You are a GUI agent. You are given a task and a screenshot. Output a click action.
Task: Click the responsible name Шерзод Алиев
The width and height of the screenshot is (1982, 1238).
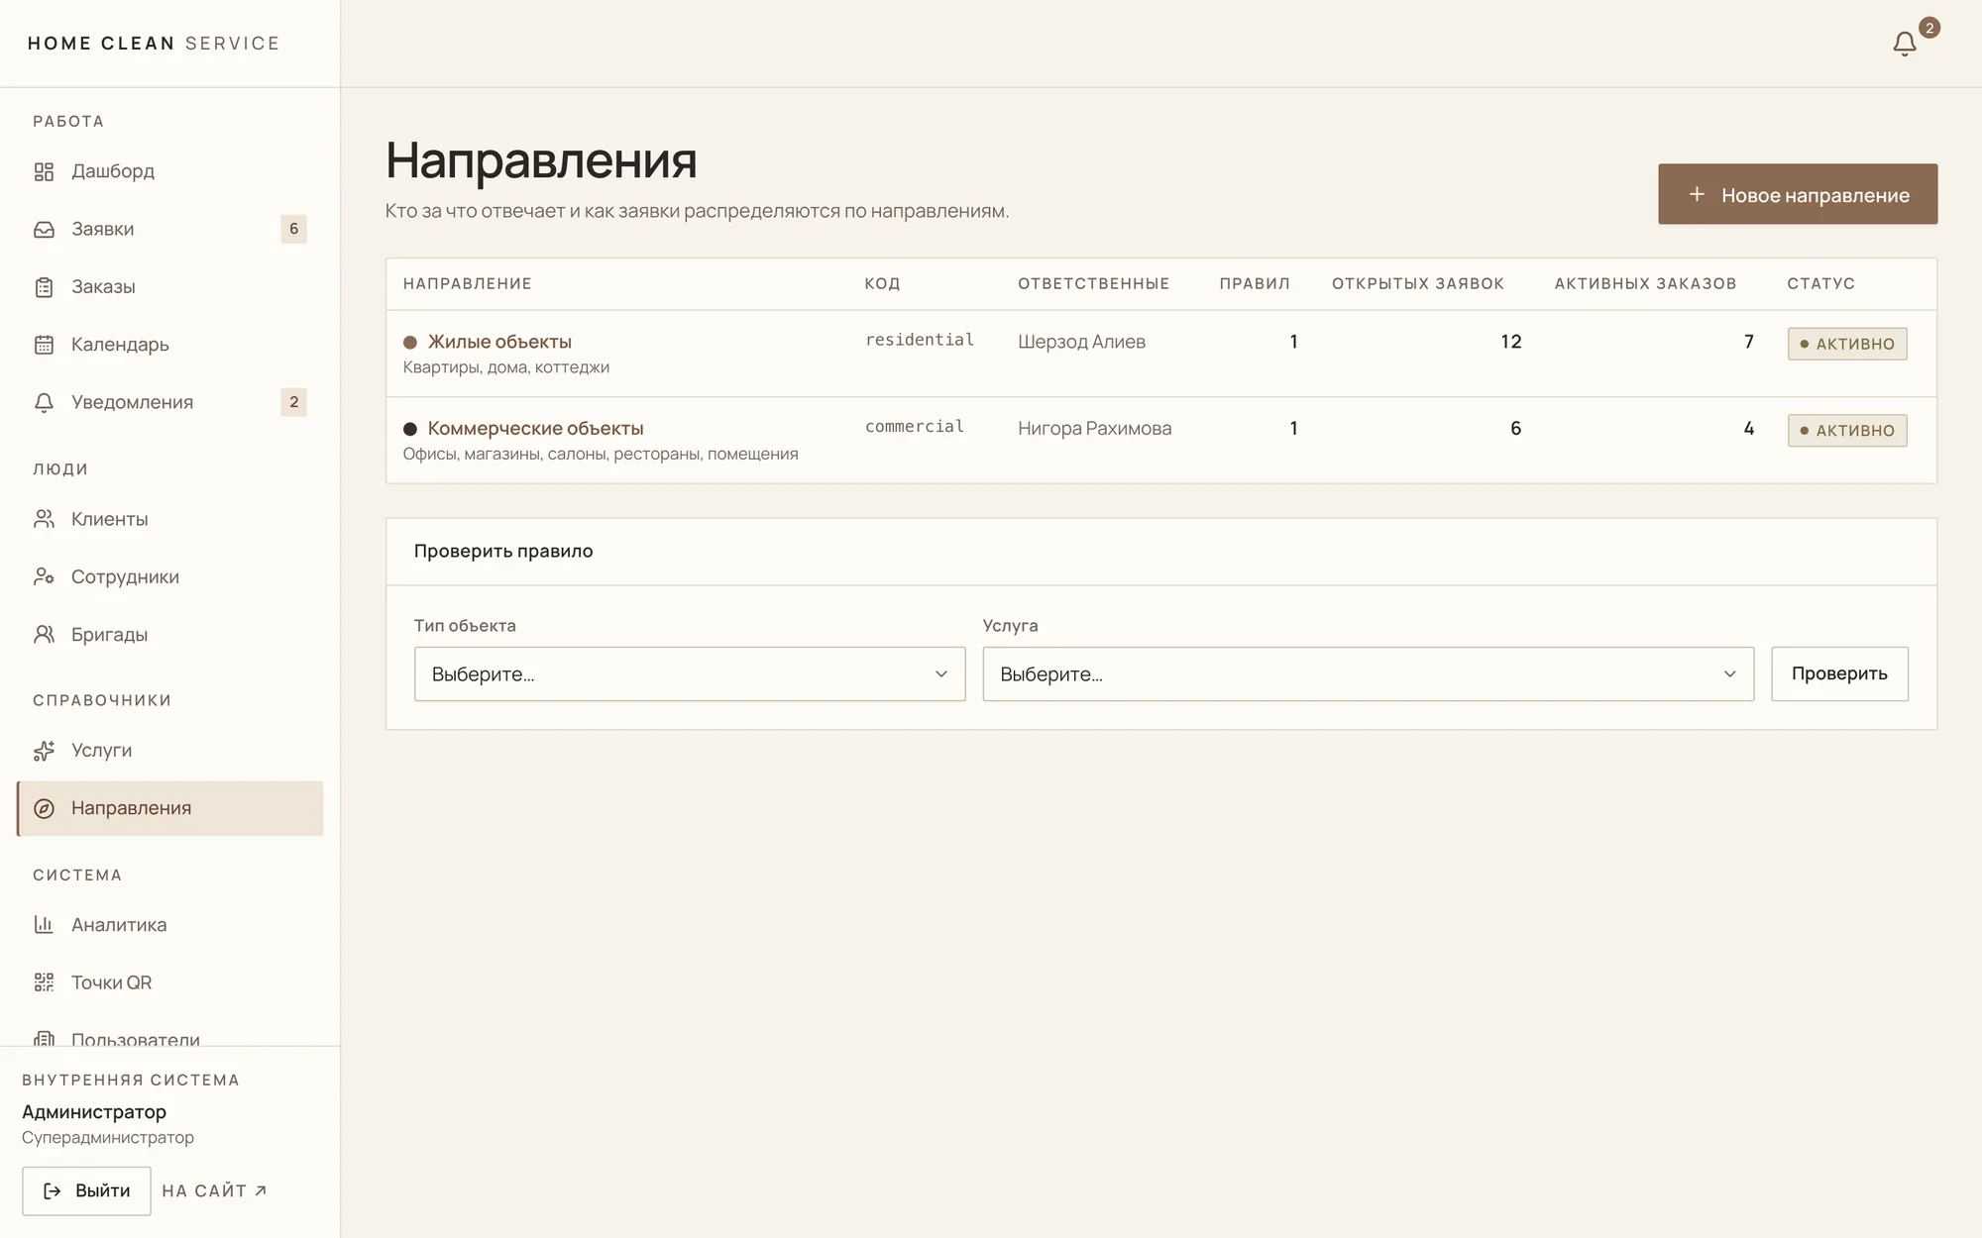click(x=1081, y=342)
